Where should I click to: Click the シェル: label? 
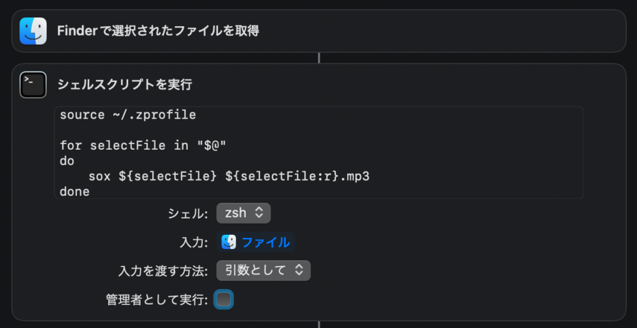pos(188,213)
